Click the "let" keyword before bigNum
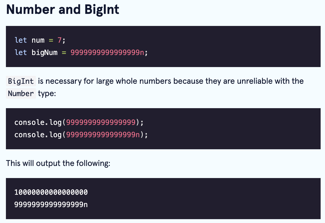This screenshot has height=223, width=325. pyautogui.click(x=21, y=52)
